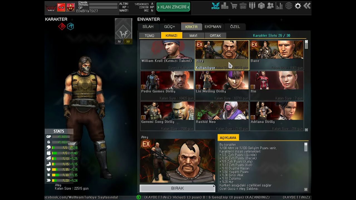Click the GP progress bar in the header

[x=103, y=8]
